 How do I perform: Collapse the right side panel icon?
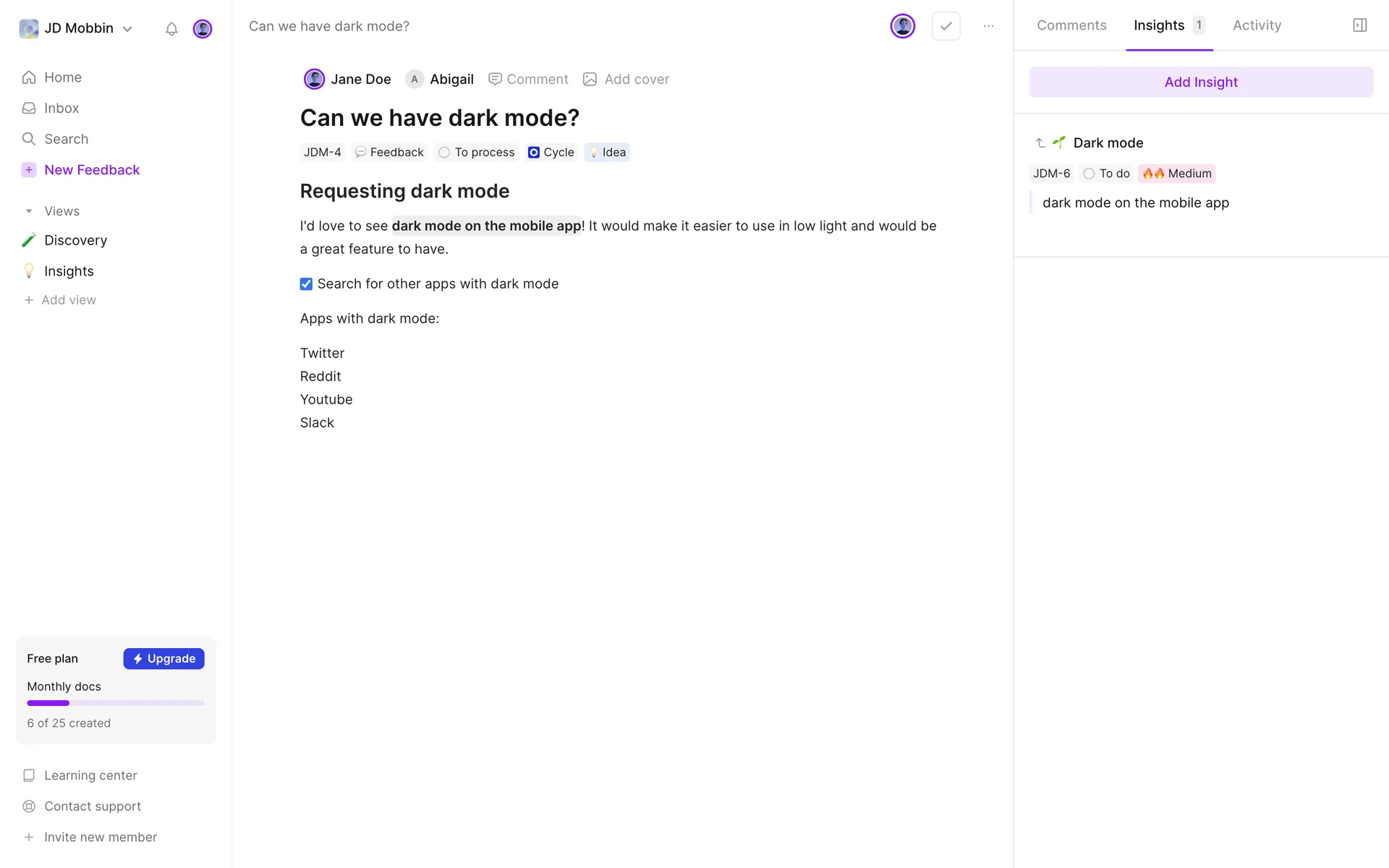click(1359, 25)
